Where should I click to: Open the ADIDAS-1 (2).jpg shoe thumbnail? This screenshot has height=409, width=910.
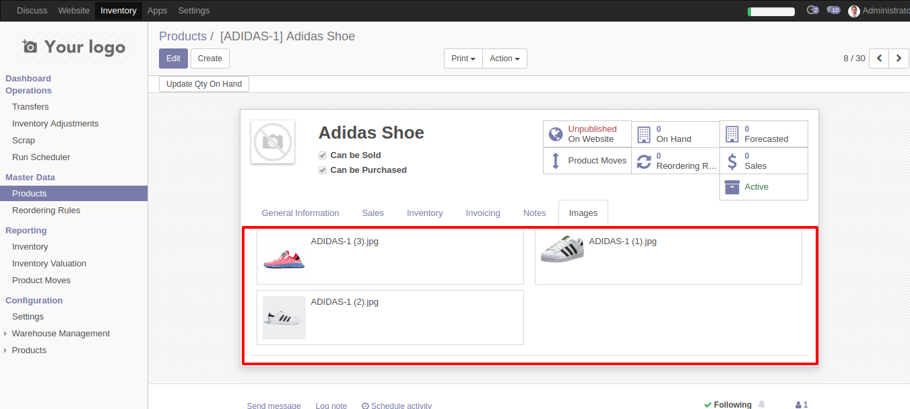click(284, 318)
